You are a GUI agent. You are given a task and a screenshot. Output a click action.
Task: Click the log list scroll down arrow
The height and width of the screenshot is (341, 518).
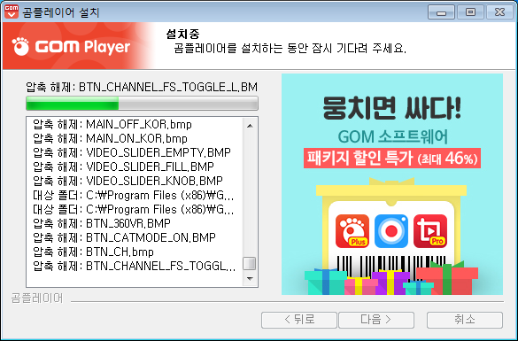(x=250, y=278)
